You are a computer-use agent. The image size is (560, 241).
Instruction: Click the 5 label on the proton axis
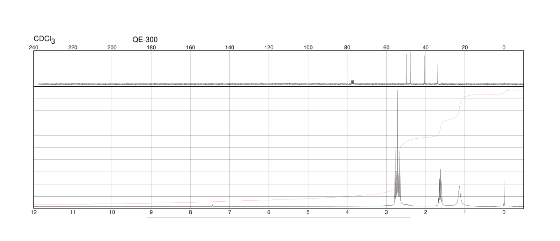[x=308, y=212]
